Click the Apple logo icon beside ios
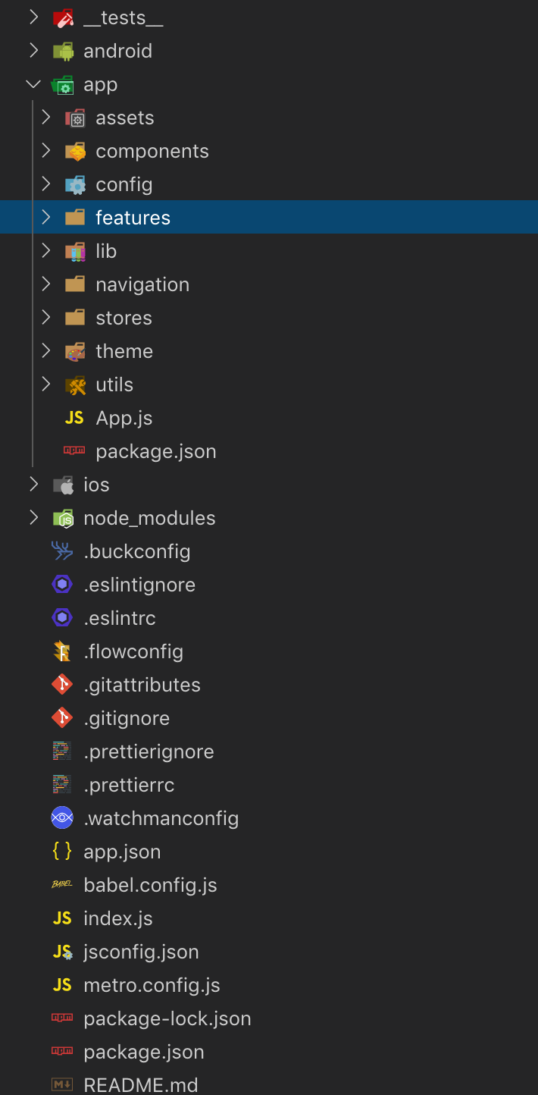The height and width of the screenshot is (1095, 538). 63,485
